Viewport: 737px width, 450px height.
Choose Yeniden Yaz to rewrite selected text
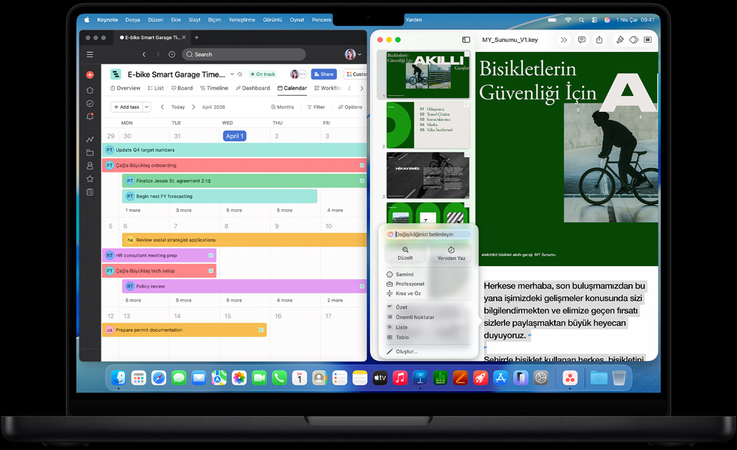coord(451,253)
